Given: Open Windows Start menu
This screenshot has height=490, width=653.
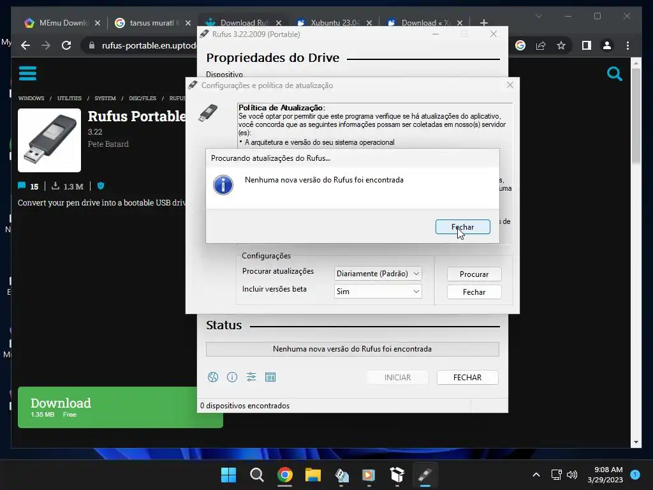Looking at the screenshot, I should point(228,475).
